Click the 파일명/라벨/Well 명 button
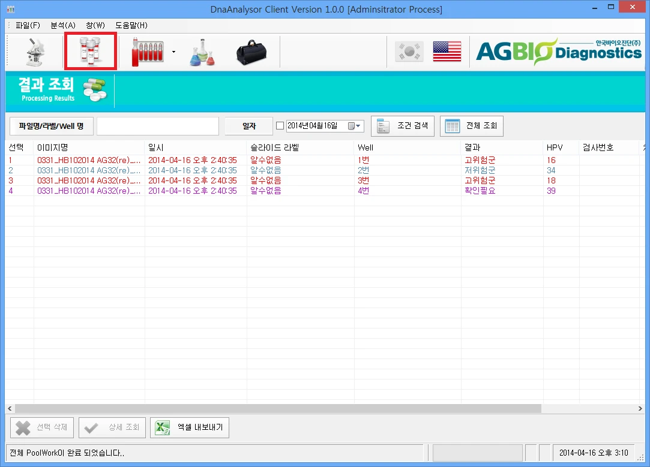The height and width of the screenshot is (467, 650). pyautogui.click(x=52, y=126)
